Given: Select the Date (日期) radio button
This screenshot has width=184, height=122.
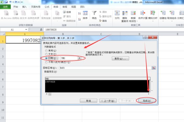Looking at the screenshot, I should [x=46, y=58].
